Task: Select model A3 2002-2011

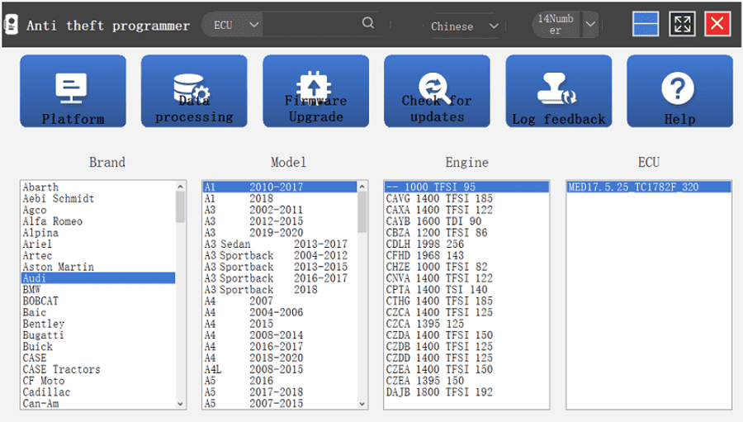Action: point(280,210)
